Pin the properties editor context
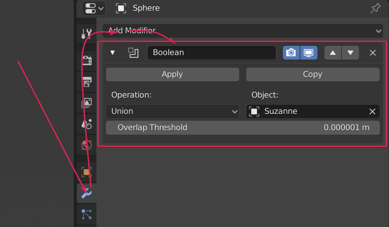 click(375, 8)
